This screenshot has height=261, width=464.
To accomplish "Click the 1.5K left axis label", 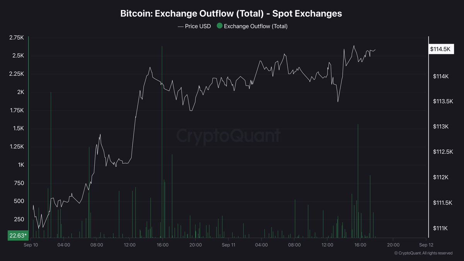I will [x=18, y=128].
